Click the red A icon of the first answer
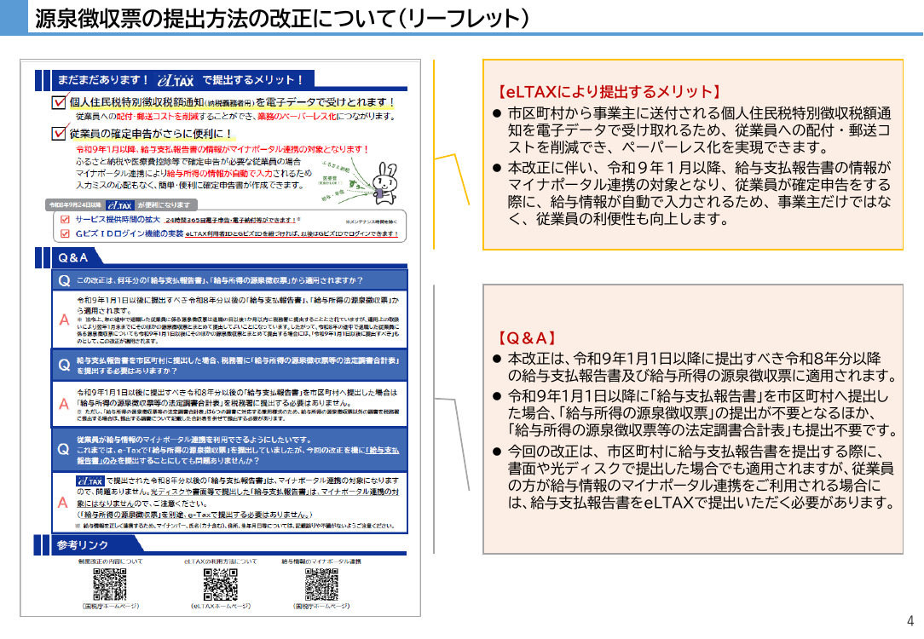 (x=64, y=319)
